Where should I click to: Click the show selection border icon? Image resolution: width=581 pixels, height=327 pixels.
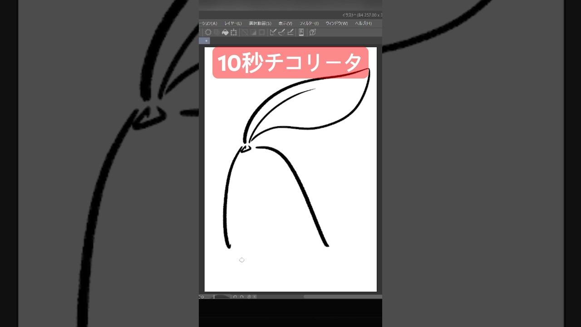pos(262,32)
